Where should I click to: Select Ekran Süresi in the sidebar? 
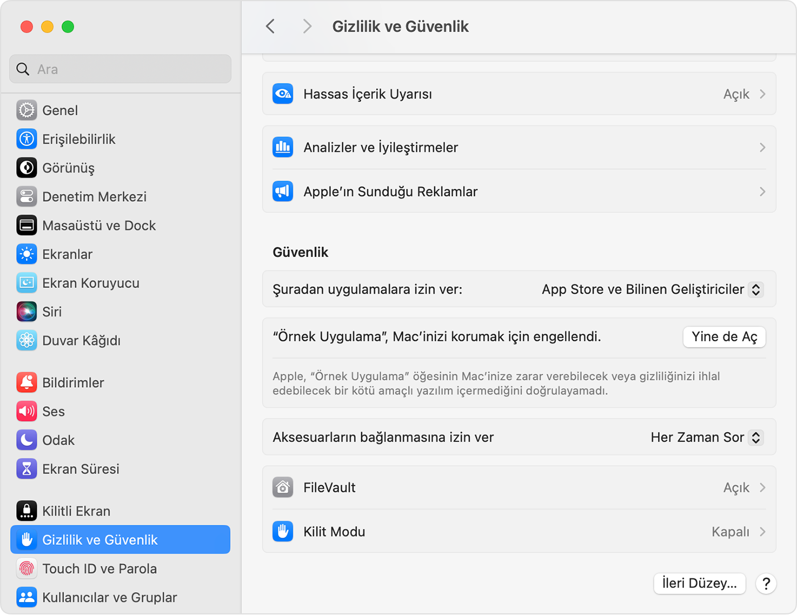120,469
